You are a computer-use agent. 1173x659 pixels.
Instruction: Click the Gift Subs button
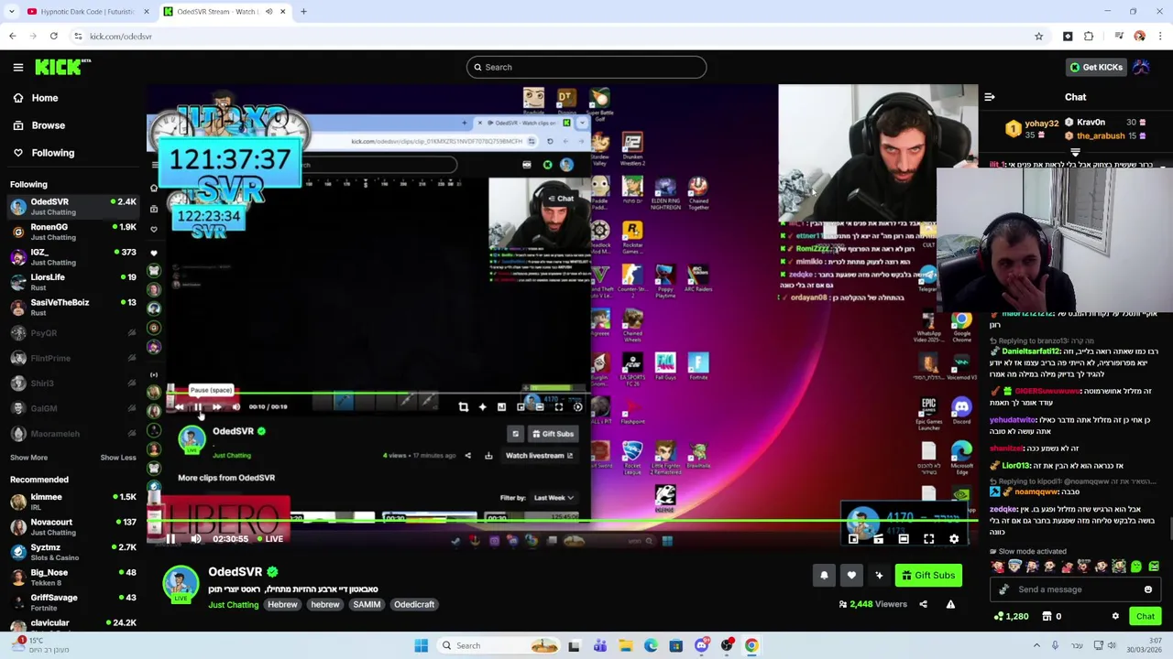(x=928, y=576)
